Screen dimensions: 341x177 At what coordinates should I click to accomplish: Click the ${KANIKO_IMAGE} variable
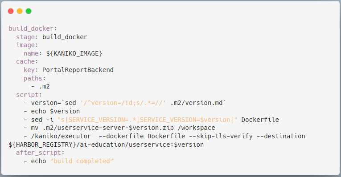click(x=74, y=53)
